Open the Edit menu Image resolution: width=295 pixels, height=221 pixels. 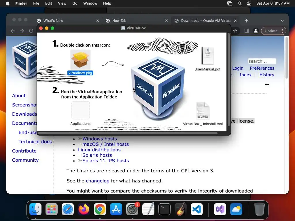point(48,3)
